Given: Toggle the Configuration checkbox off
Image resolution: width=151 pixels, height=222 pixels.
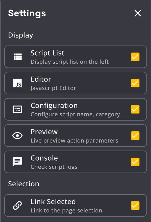Looking at the screenshot, I should (x=135, y=109).
